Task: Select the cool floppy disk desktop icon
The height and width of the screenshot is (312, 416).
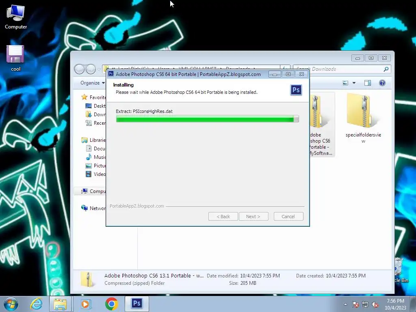Action: point(15,58)
